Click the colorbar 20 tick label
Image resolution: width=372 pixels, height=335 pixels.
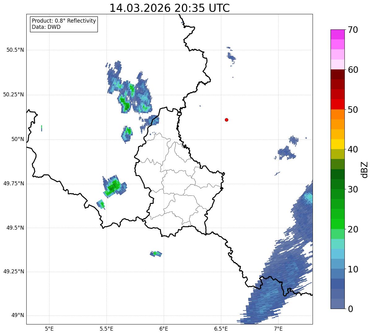[x=353, y=229]
